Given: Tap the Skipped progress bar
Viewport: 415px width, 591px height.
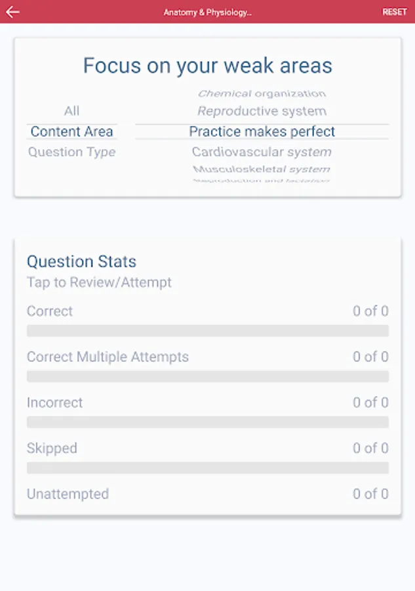Looking at the screenshot, I should tap(207, 468).
